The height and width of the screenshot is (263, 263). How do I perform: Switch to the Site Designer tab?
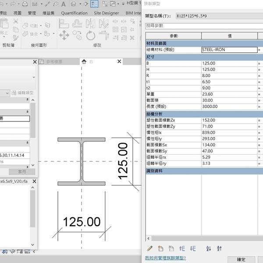click(107, 13)
